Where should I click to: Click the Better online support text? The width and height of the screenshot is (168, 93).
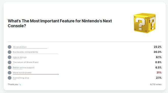point(24,68)
